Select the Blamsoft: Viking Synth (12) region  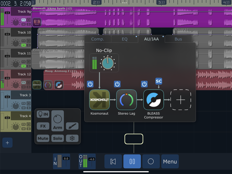[132, 17]
